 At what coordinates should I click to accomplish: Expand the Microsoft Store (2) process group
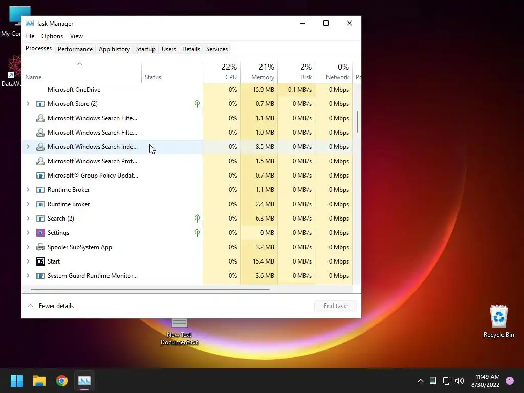pos(28,104)
